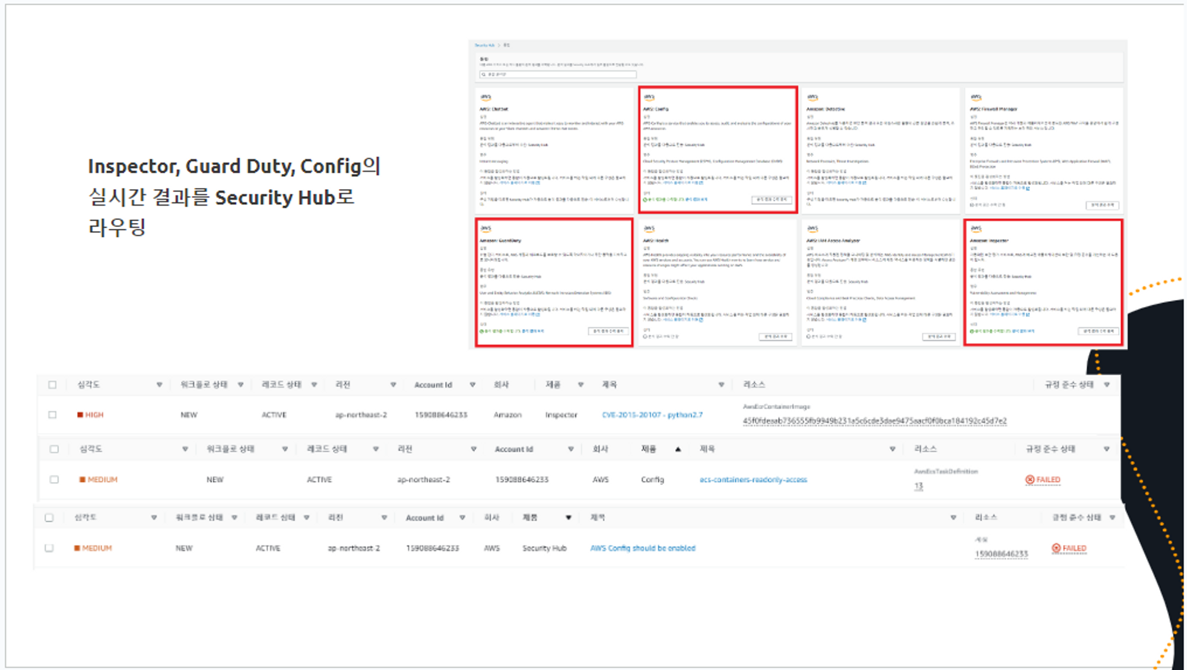This screenshot has height=670, width=1187.
Task: Click the 리전 column header in first table
Action: click(x=343, y=385)
